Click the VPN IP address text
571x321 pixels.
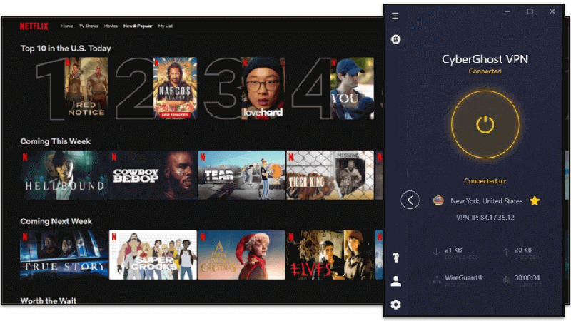pos(485,218)
